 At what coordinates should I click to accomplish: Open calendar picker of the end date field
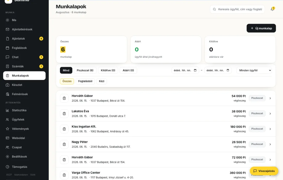click(x=228, y=70)
